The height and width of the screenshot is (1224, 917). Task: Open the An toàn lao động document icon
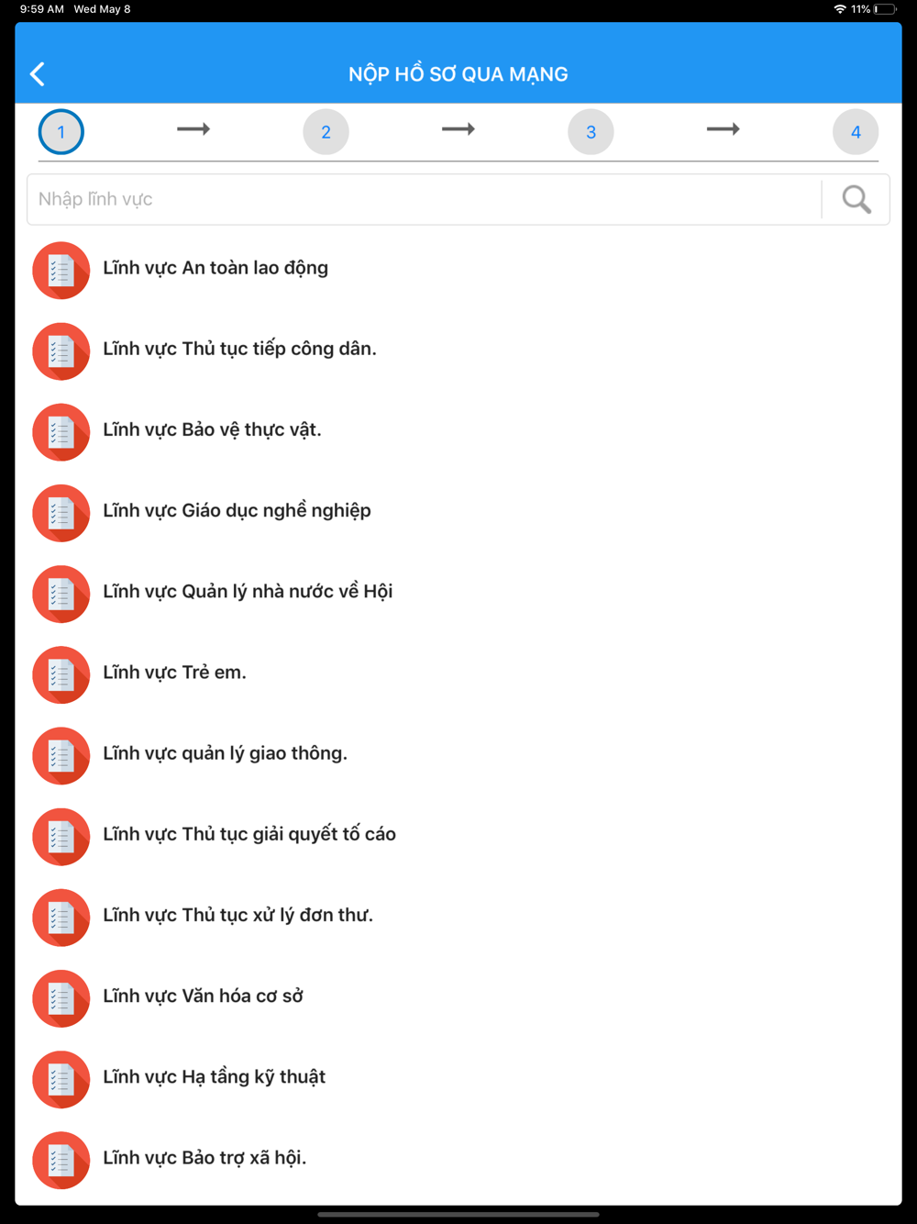click(61, 271)
